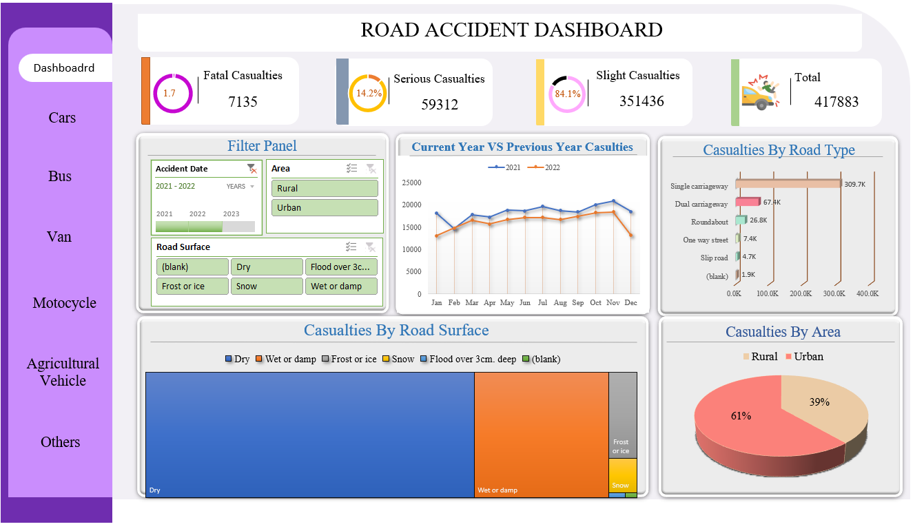The width and height of the screenshot is (924, 531).
Task: Enable multi-select on the Area slicer
Action: (351, 167)
